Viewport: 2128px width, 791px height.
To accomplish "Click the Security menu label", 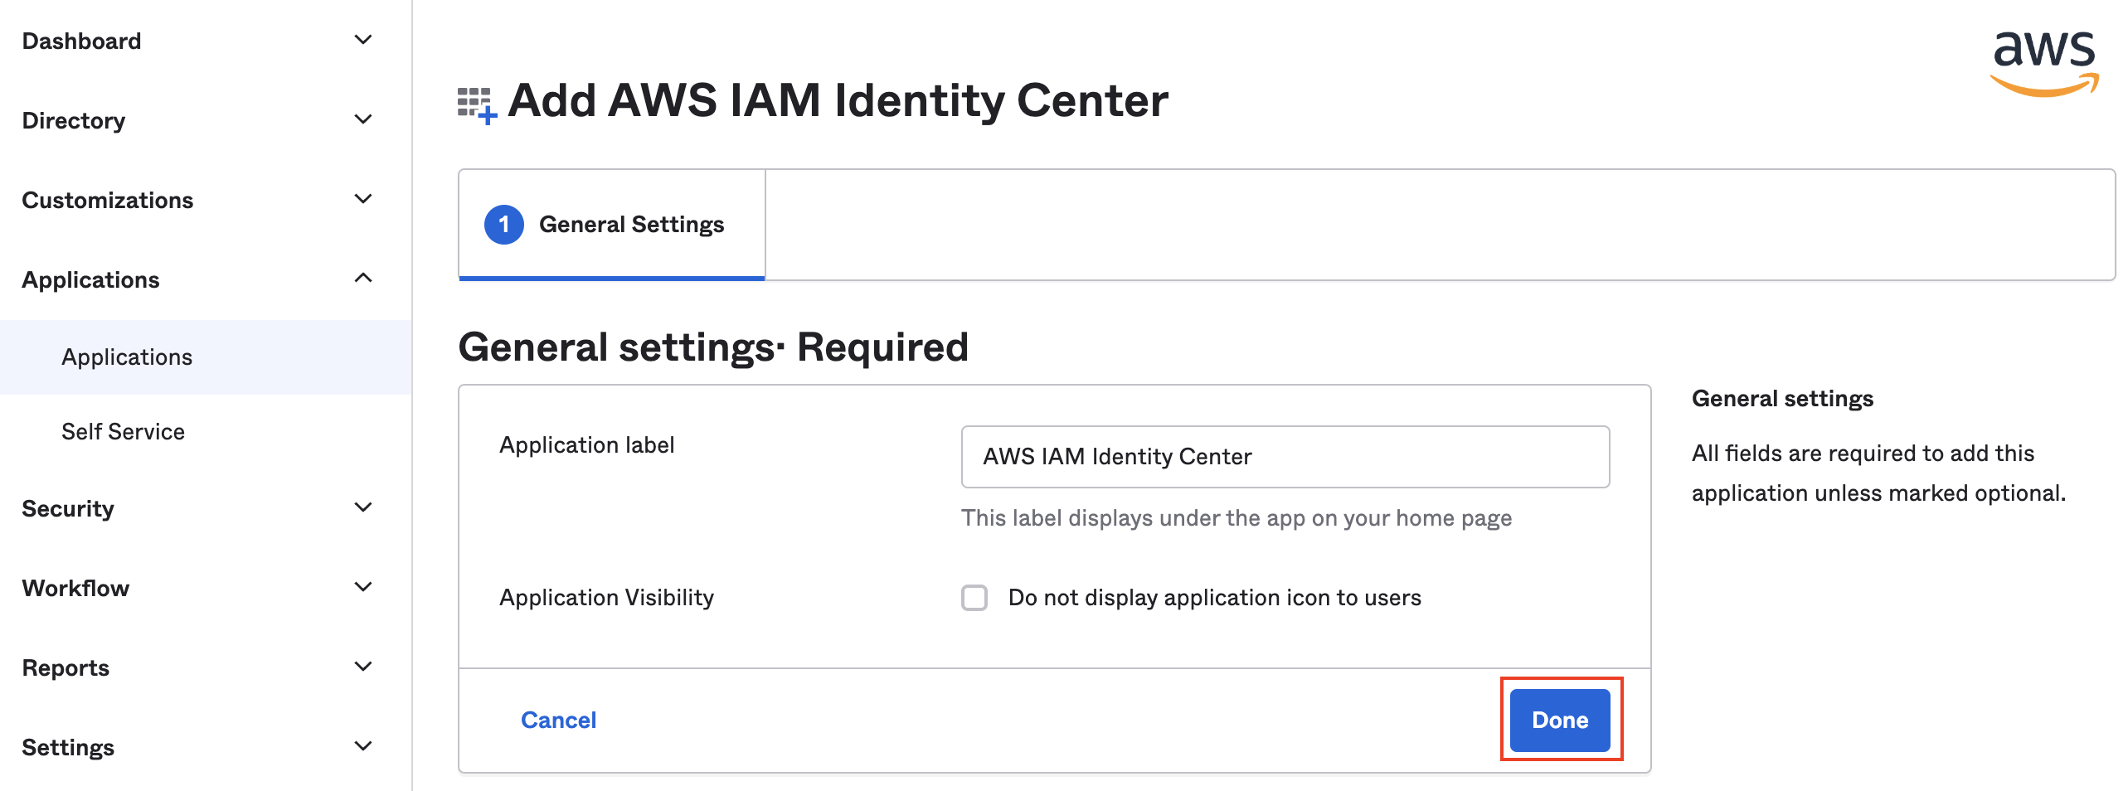I will click(68, 508).
